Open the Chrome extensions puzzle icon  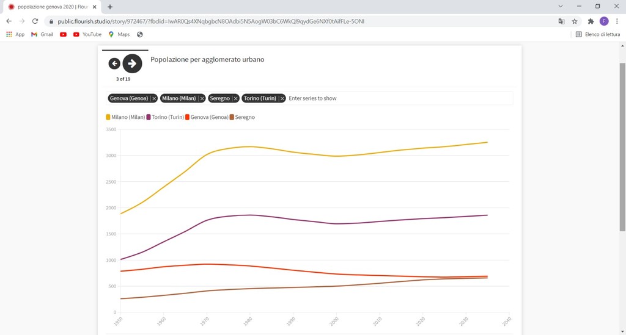click(x=591, y=21)
